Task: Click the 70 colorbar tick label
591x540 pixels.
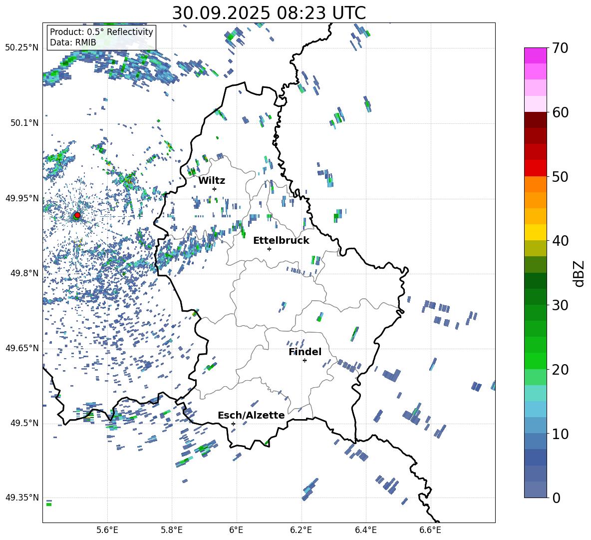Action: pos(560,48)
